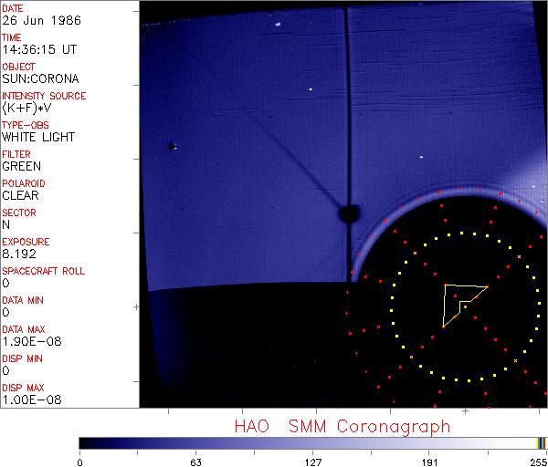Select the time value 14:36:15 UT
The width and height of the screenshot is (548, 467).
point(38,49)
